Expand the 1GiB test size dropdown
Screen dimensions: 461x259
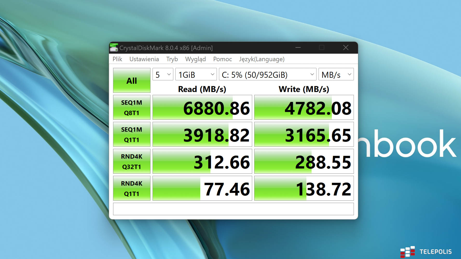tap(196, 75)
